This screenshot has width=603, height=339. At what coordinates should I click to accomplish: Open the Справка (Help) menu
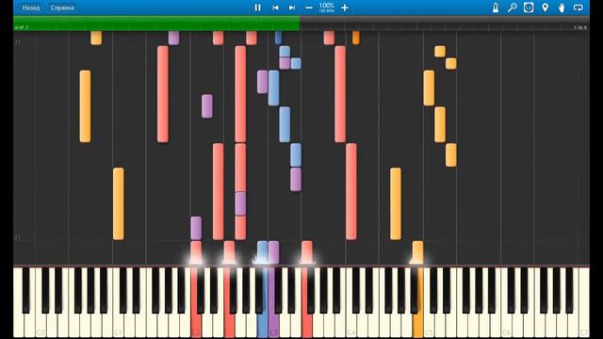[x=62, y=8]
